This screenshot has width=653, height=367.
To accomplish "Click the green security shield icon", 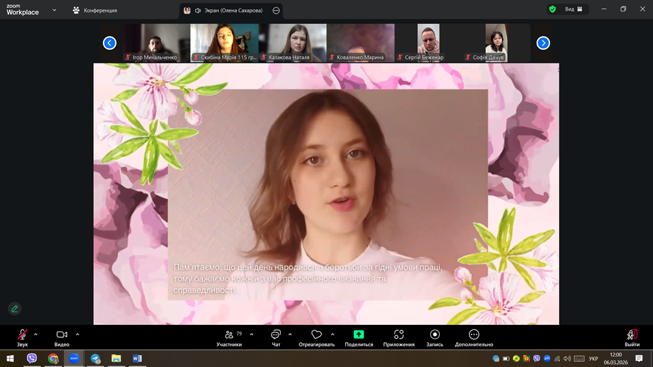I will [x=552, y=10].
